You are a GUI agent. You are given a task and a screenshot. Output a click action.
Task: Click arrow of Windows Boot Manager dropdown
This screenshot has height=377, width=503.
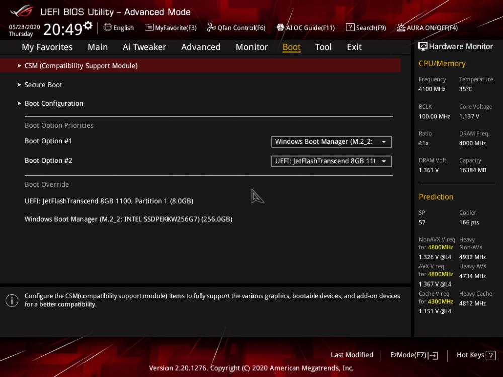[x=384, y=142]
